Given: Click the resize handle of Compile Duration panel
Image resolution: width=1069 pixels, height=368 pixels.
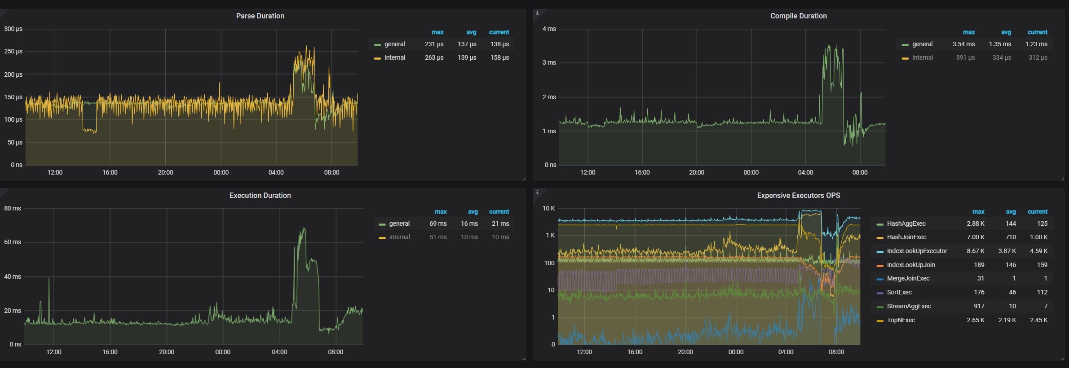Looking at the screenshot, I should point(1062,179).
